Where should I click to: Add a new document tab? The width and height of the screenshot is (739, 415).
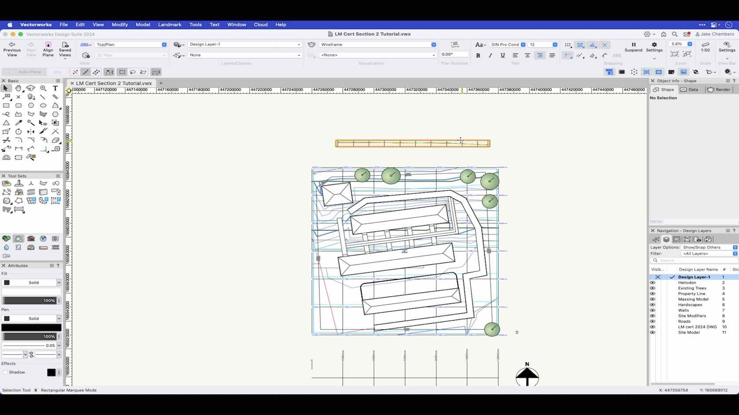pyautogui.click(x=161, y=83)
